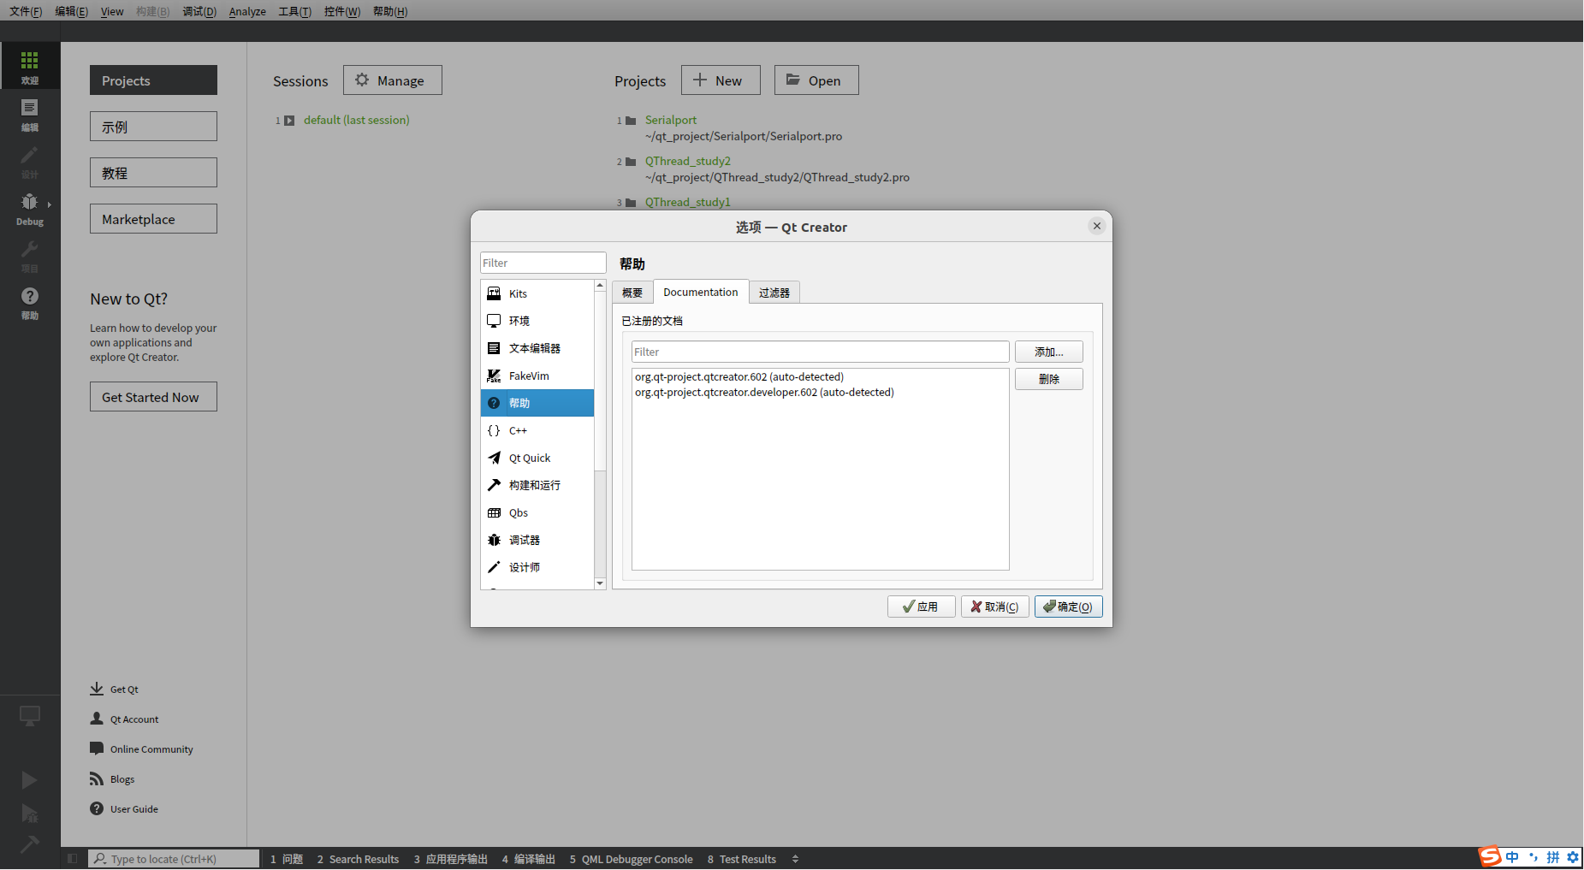Click the category list scroll-up arrow
Image resolution: width=1584 pixels, height=870 pixels.
[600, 286]
